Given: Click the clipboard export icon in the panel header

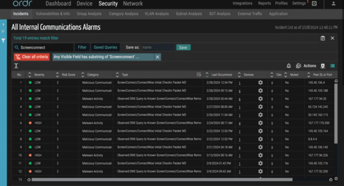Looking at the screenshot, I should tap(323, 38).
